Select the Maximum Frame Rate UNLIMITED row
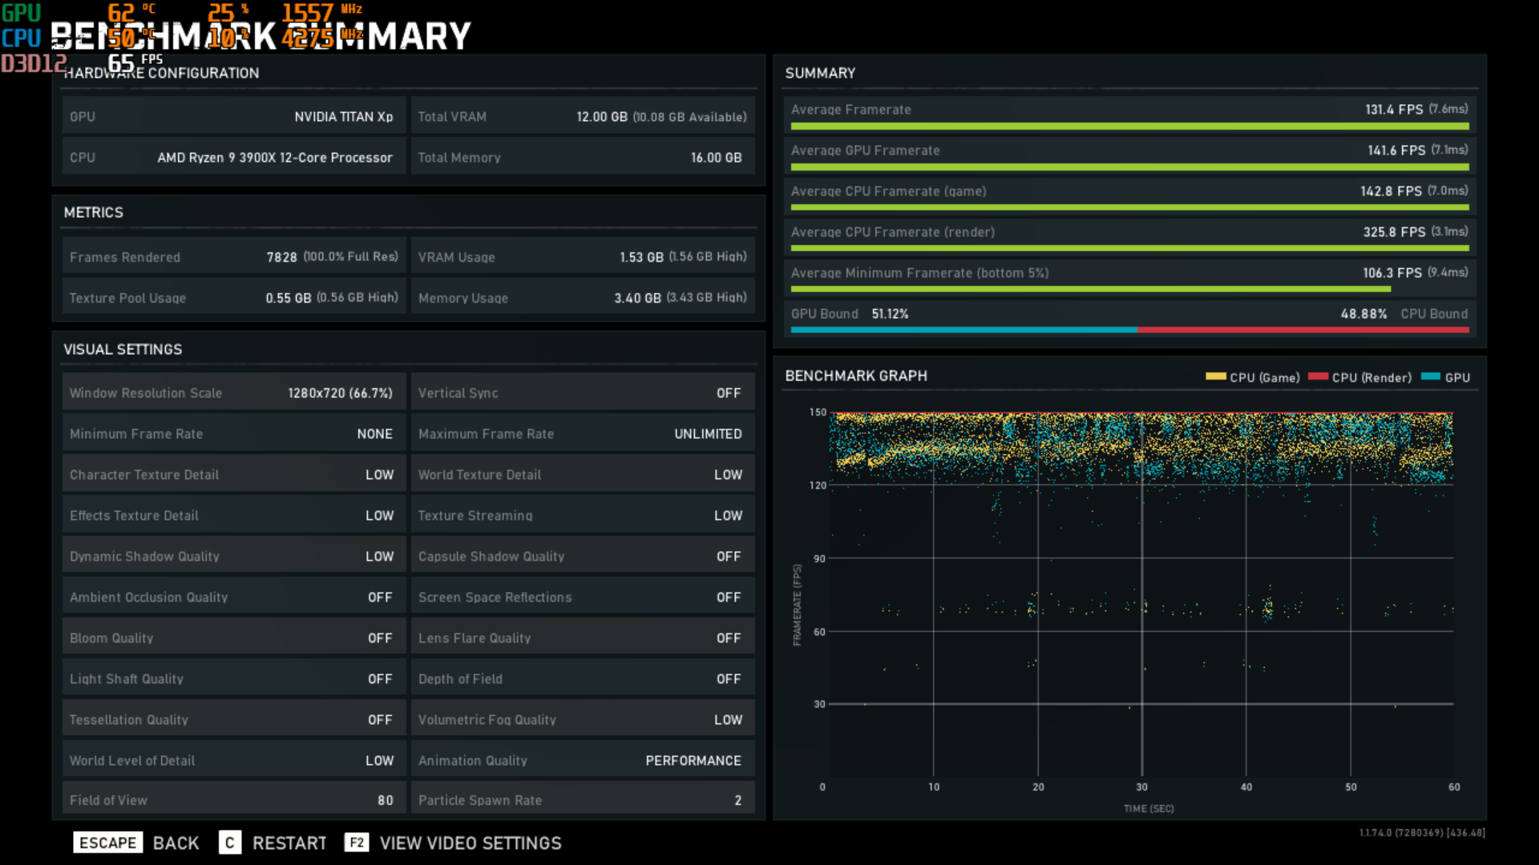Screen dimensions: 1539x865 click(583, 433)
